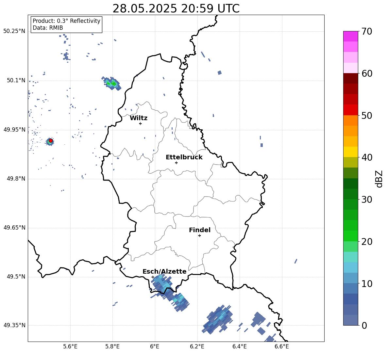Click the Esch/Alzette station cross marker
Image resolution: width=387 pixels, height=353 pixels.
pyautogui.click(x=153, y=277)
